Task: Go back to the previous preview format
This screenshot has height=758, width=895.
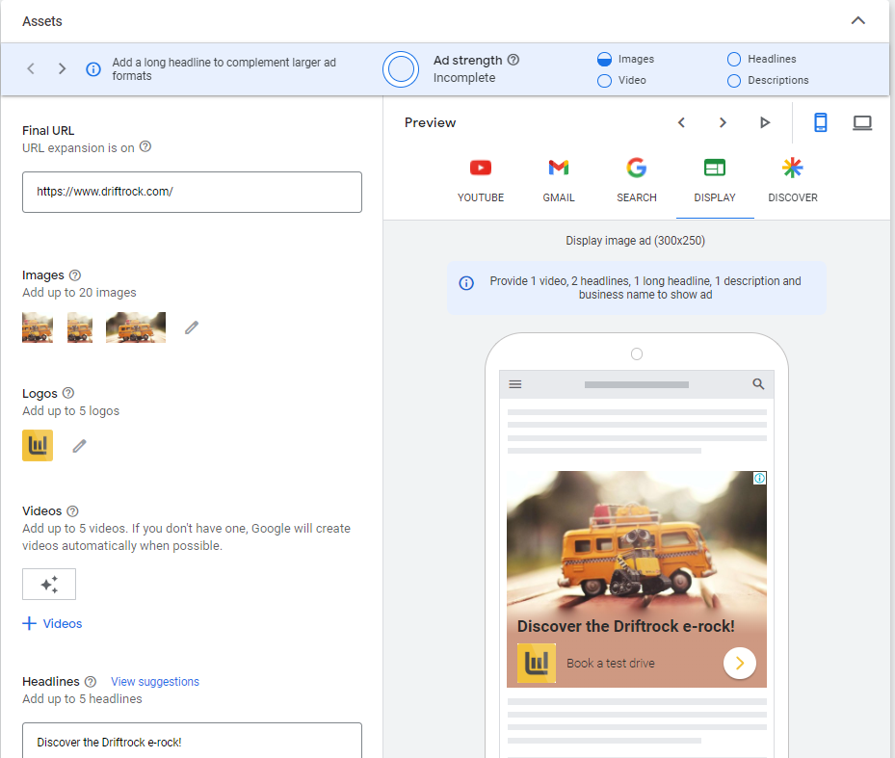Action: (x=681, y=122)
